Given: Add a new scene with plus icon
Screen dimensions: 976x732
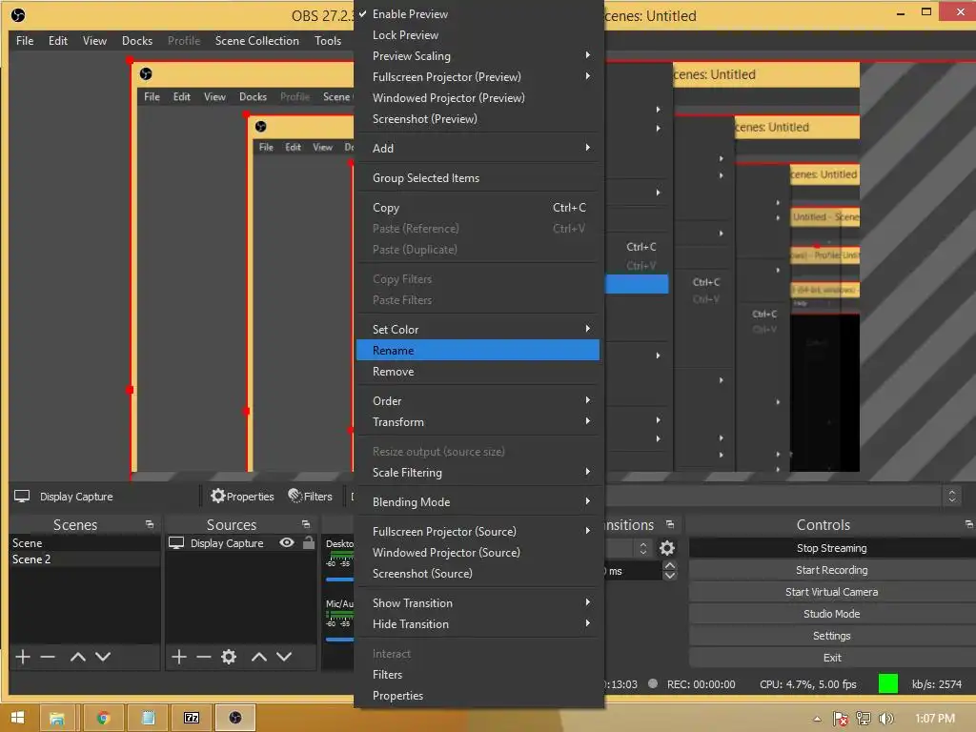Looking at the screenshot, I should (23, 657).
